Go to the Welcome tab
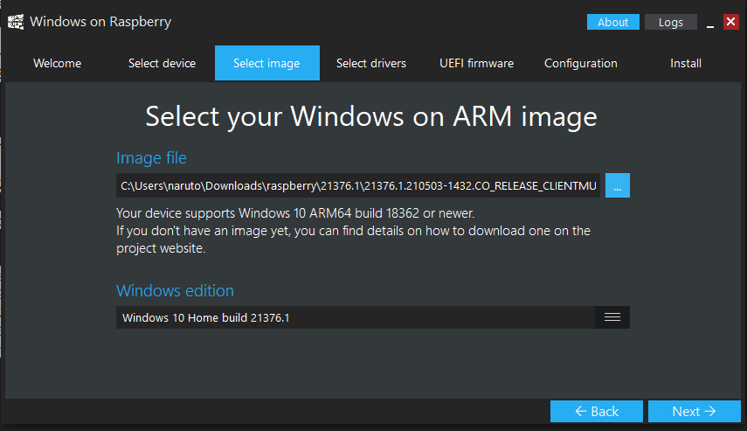Image resolution: width=747 pixels, height=431 pixels. (x=57, y=63)
